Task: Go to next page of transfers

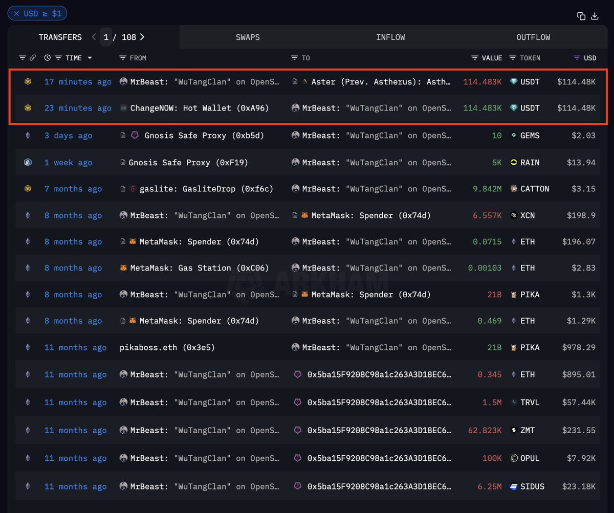Action: click(x=142, y=37)
